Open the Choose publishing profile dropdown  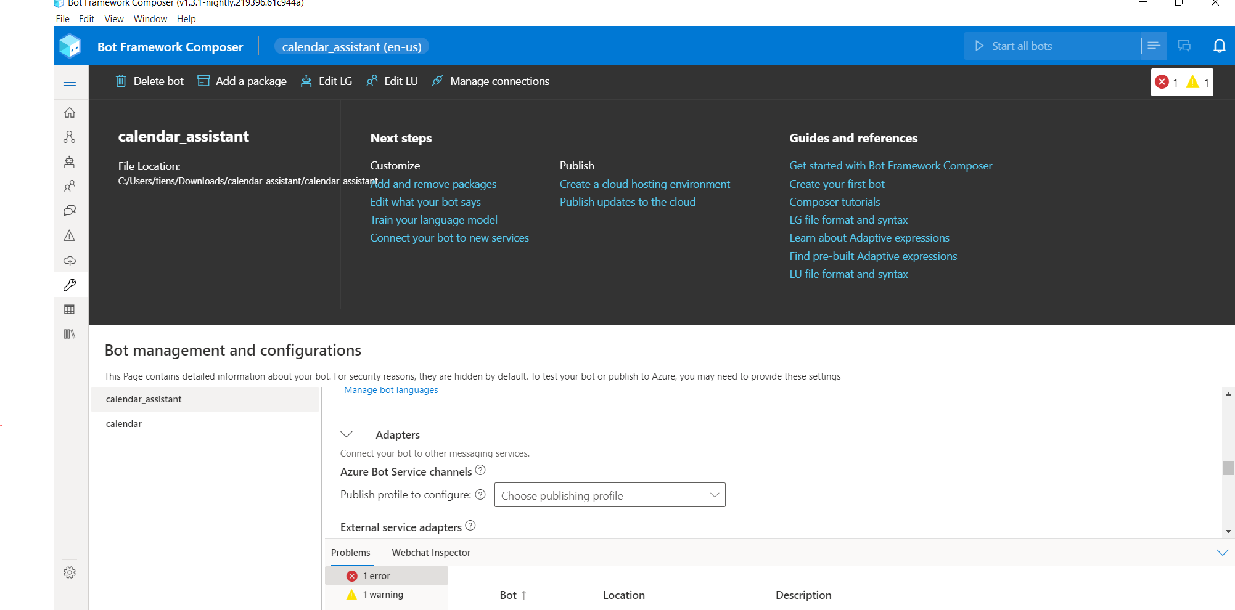(609, 495)
